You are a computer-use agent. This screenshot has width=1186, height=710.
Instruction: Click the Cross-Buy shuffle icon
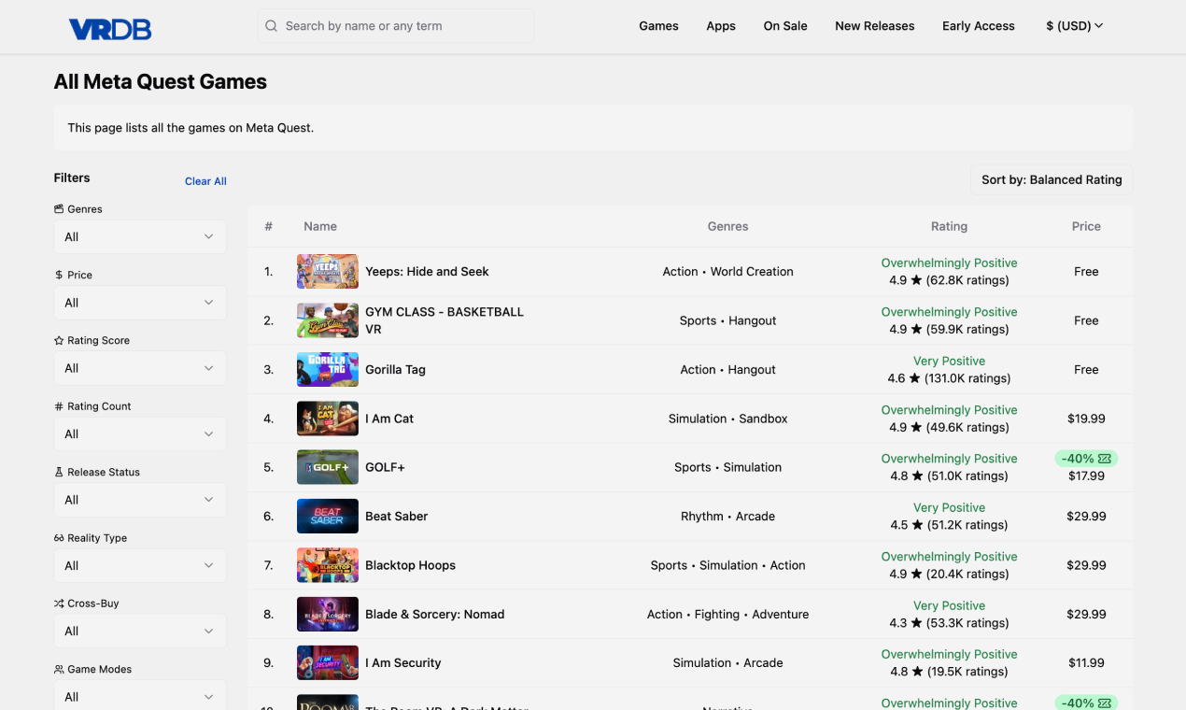click(x=59, y=603)
